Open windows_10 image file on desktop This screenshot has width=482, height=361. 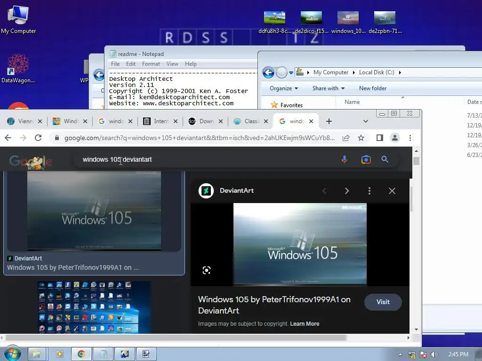click(x=348, y=22)
